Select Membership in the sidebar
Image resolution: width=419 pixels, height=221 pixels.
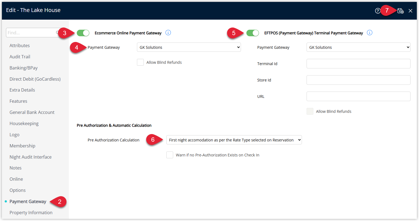coord(22,146)
